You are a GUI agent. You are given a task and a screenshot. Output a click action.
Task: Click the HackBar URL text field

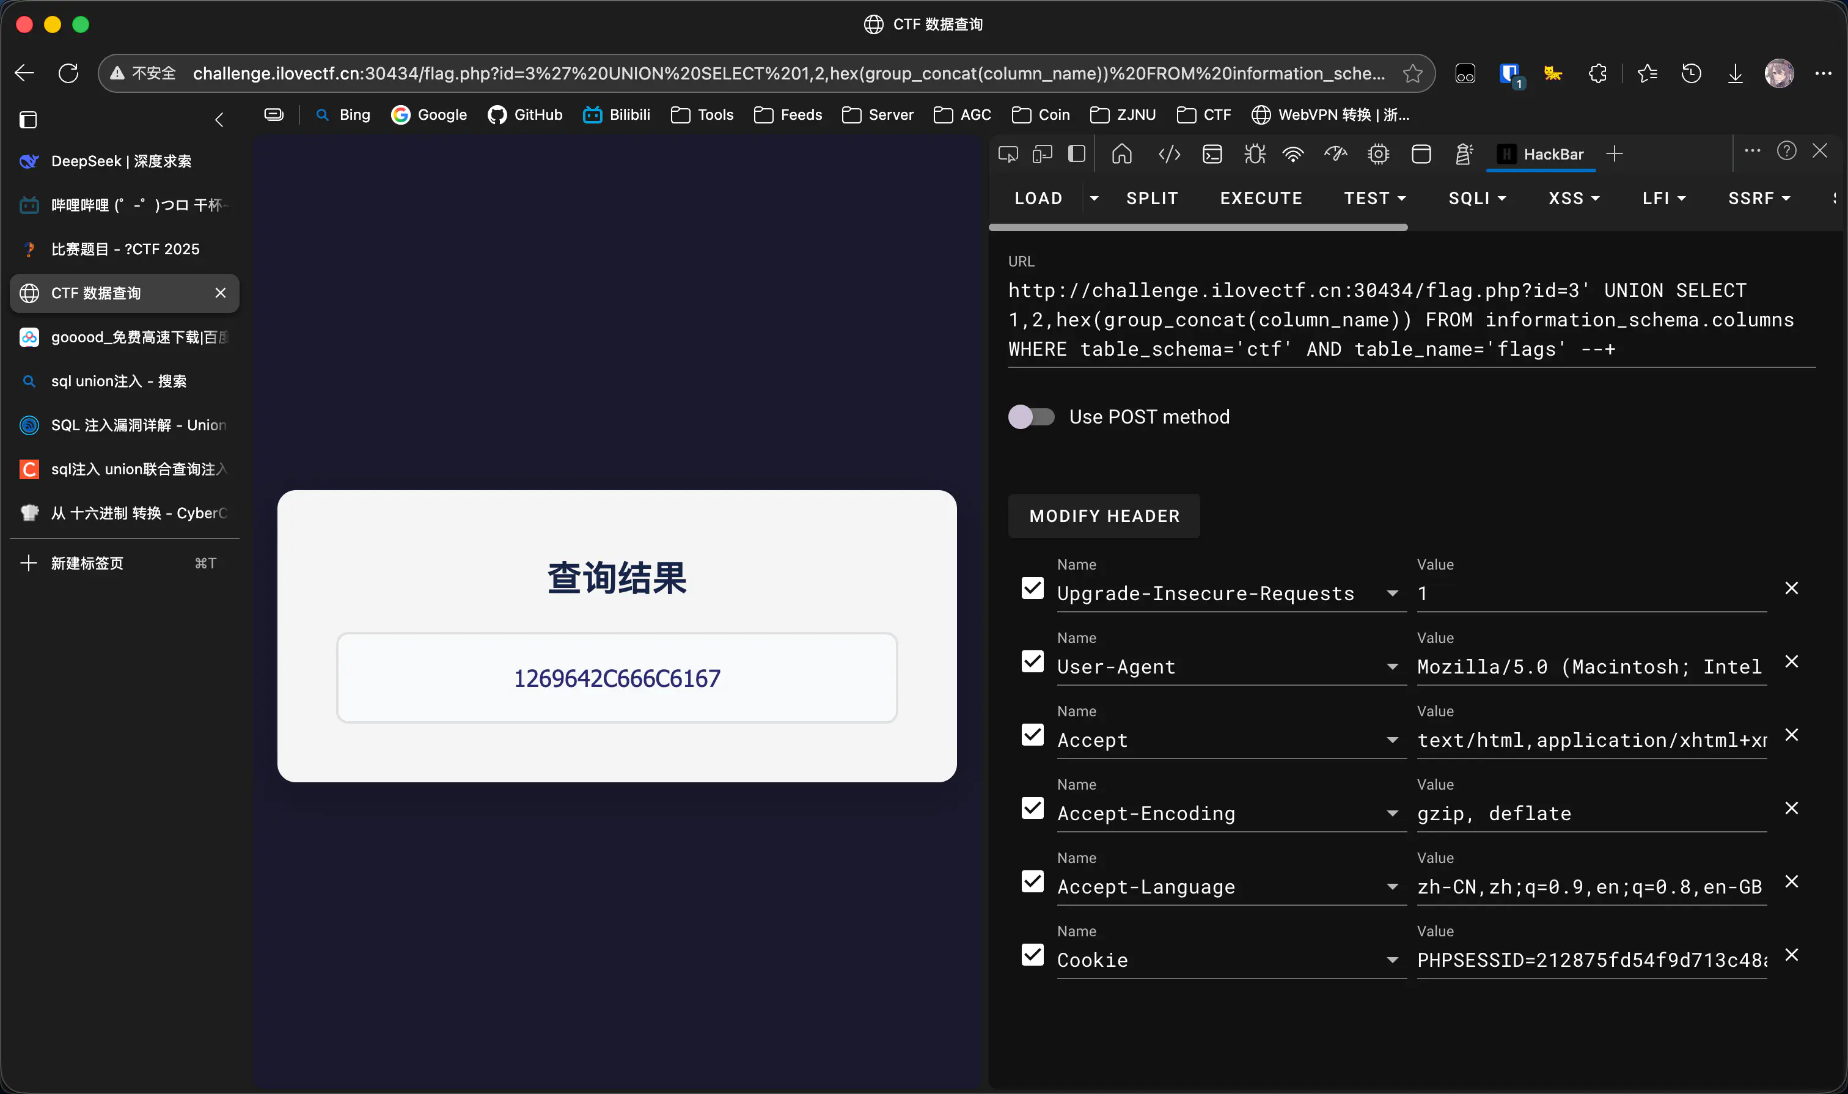[x=1401, y=319]
